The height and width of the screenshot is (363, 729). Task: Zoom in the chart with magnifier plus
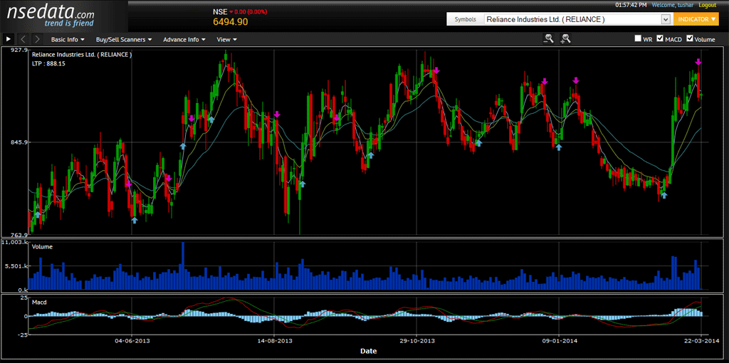click(566, 39)
